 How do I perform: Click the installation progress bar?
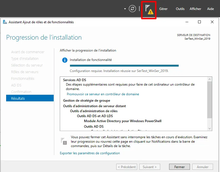(x=124, y=66)
